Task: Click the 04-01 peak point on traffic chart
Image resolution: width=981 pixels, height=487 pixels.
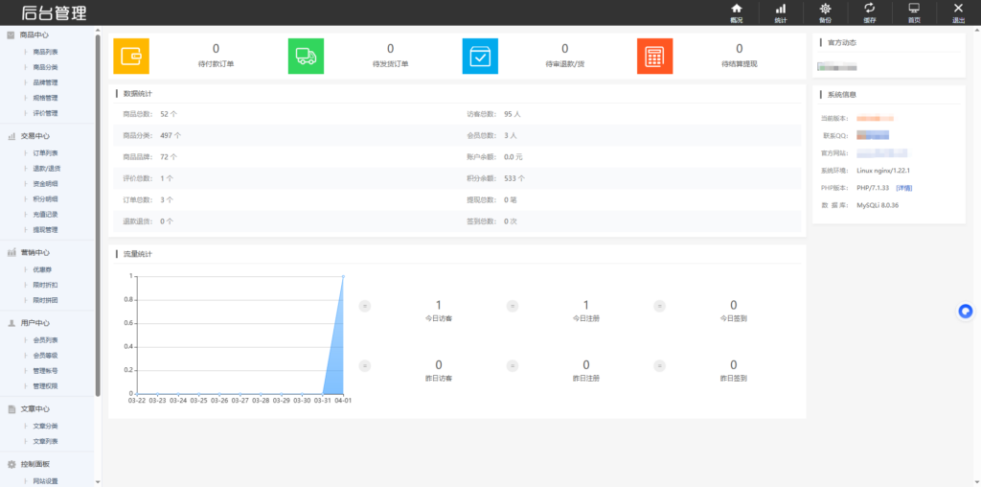Action: (343, 276)
